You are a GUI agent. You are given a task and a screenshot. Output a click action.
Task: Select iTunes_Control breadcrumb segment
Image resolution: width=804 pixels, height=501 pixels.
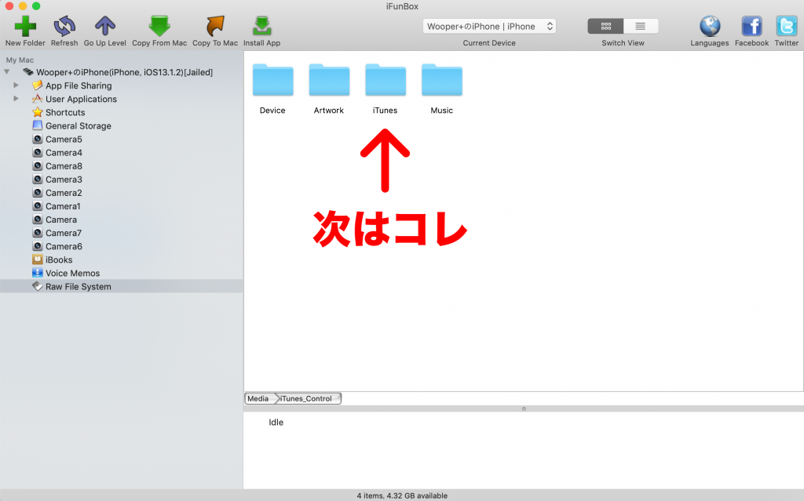306,398
